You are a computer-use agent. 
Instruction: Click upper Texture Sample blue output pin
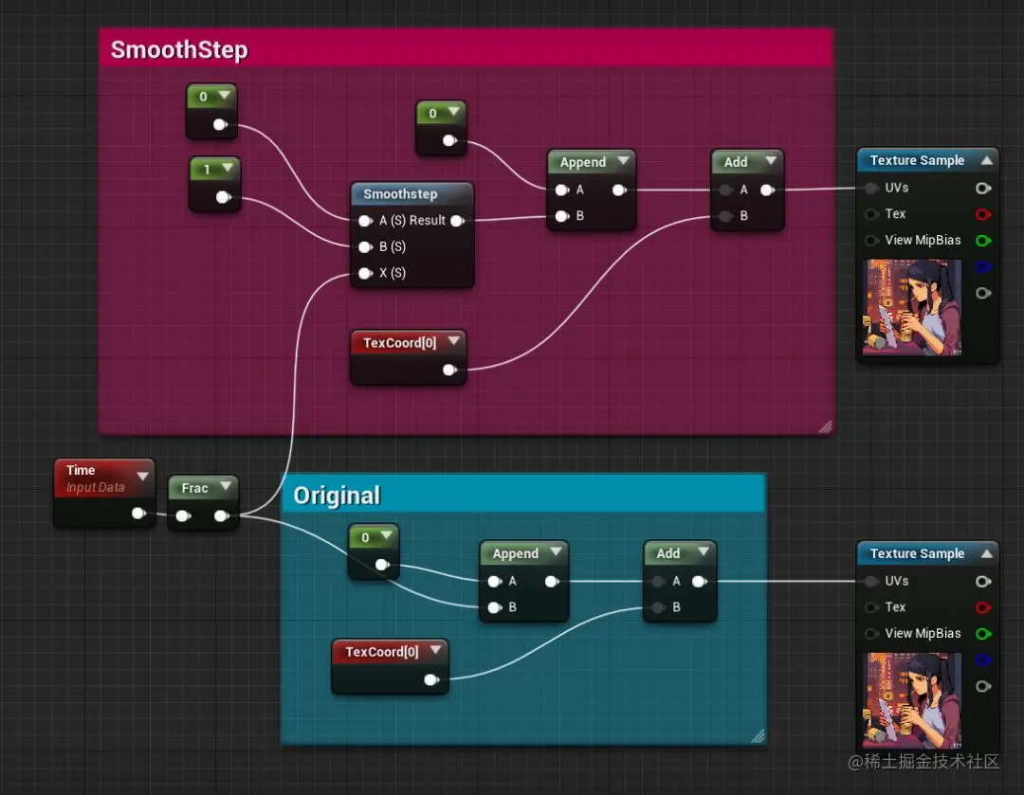pyautogui.click(x=983, y=267)
